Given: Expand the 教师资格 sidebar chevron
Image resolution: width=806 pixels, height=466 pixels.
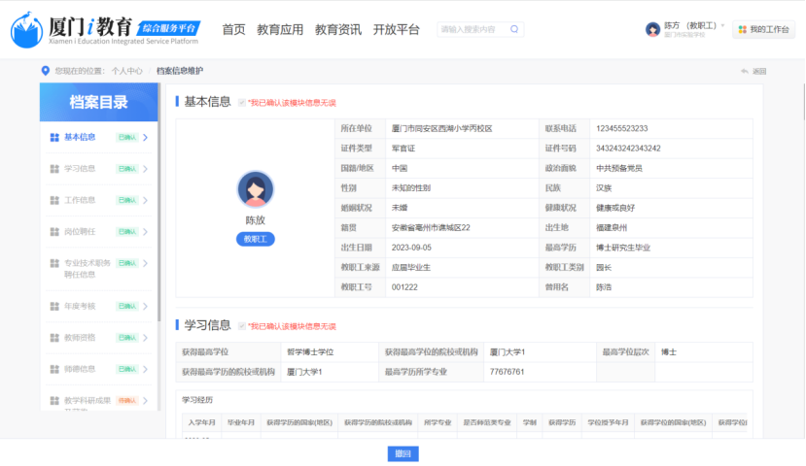Looking at the screenshot, I should [x=145, y=337].
